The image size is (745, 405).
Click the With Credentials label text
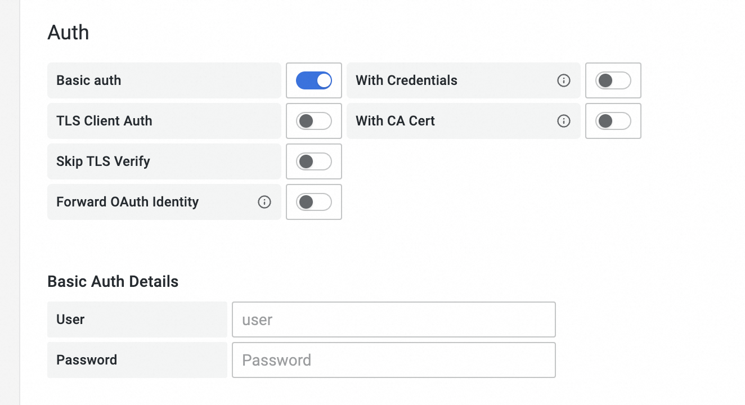pos(406,80)
